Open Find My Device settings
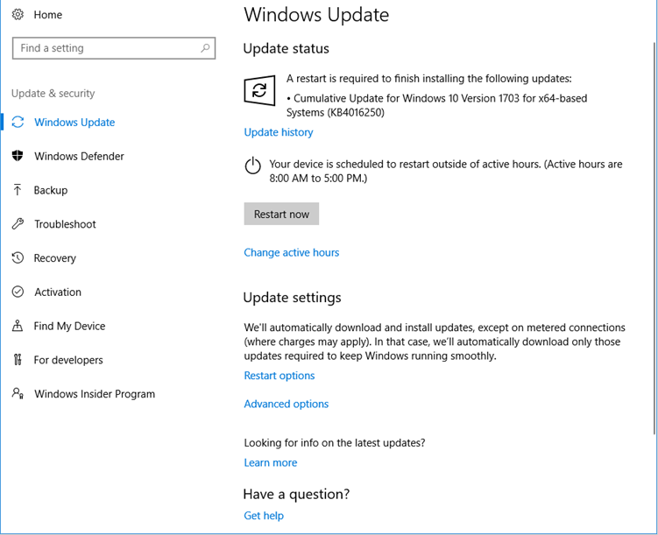The width and height of the screenshot is (658, 535). [x=70, y=326]
